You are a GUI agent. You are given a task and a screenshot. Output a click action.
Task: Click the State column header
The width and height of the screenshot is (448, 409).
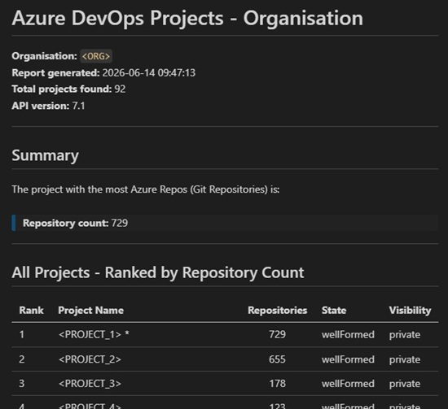click(334, 311)
